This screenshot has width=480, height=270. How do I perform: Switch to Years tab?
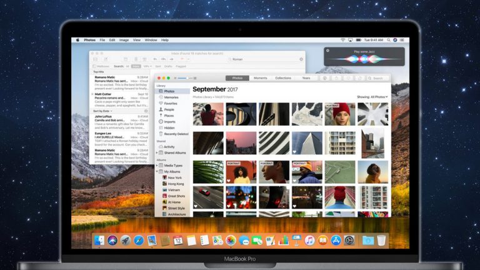click(x=306, y=78)
